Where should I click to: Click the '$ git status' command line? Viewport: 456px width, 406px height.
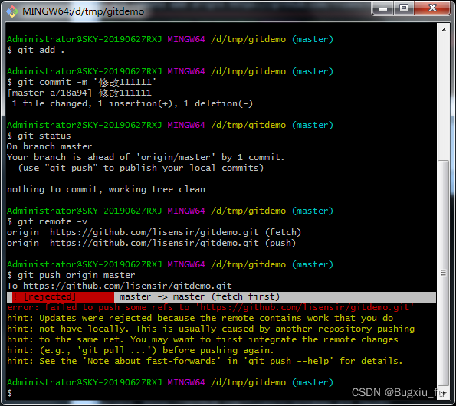tap(38, 136)
